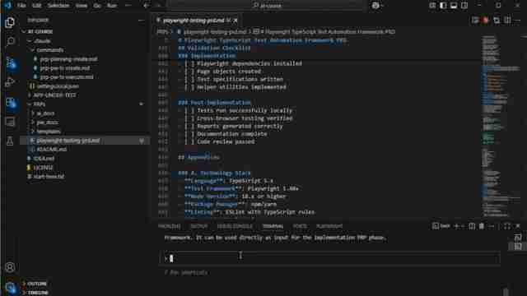Viewport: 527px width, 296px height.
Task: Switch to the Debug Console tab
Action: tap(235, 226)
